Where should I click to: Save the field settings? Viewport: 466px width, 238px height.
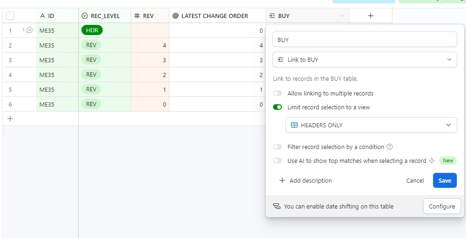[x=445, y=180]
